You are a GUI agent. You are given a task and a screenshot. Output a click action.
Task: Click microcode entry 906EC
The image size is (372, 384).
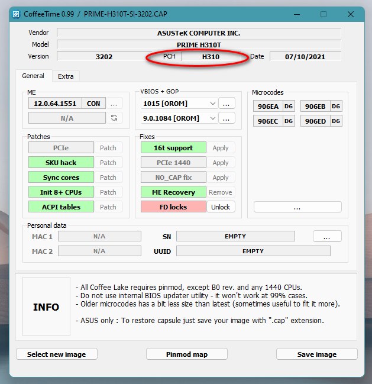point(268,121)
